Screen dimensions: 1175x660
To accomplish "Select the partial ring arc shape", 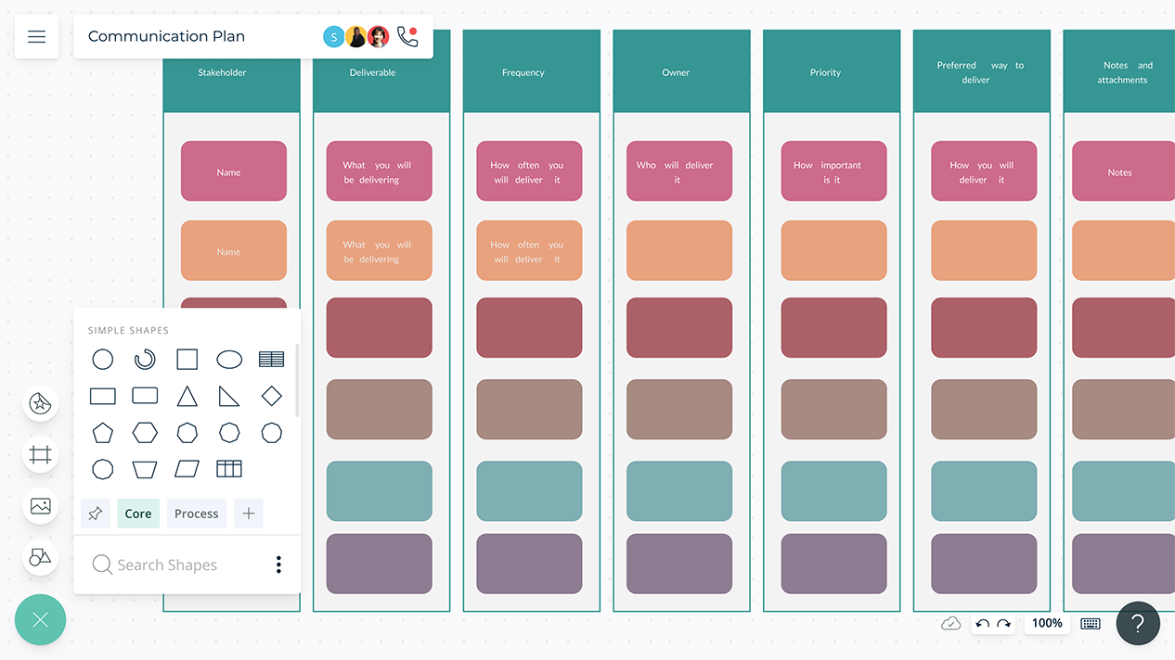I will [145, 360].
